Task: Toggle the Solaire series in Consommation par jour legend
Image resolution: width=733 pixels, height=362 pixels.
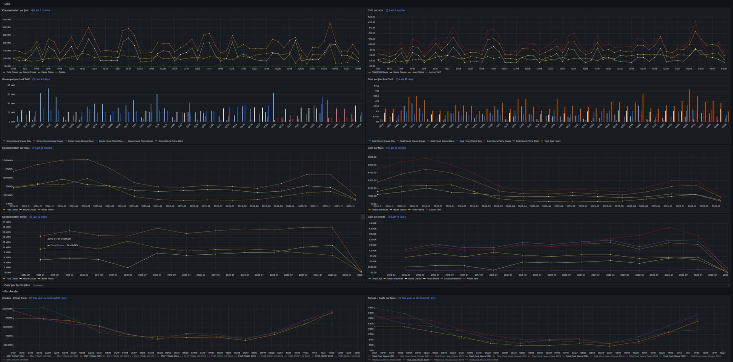Action: tap(62, 72)
